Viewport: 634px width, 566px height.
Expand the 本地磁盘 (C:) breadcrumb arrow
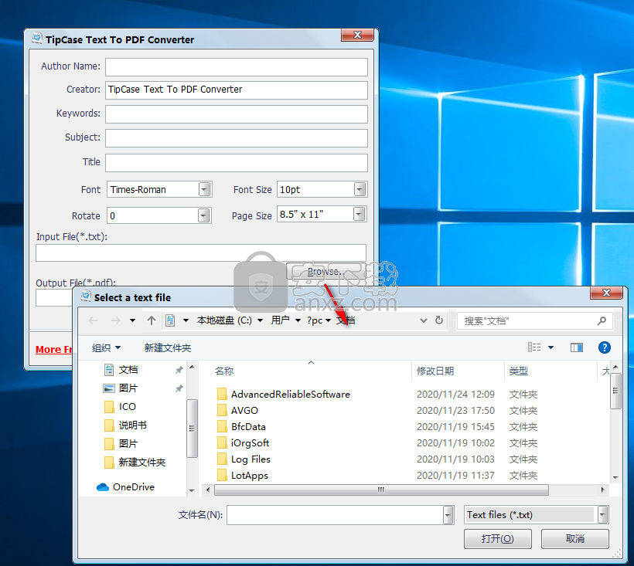pyautogui.click(x=261, y=320)
